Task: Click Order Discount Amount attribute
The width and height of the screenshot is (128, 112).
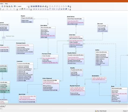Action: click(76, 45)
